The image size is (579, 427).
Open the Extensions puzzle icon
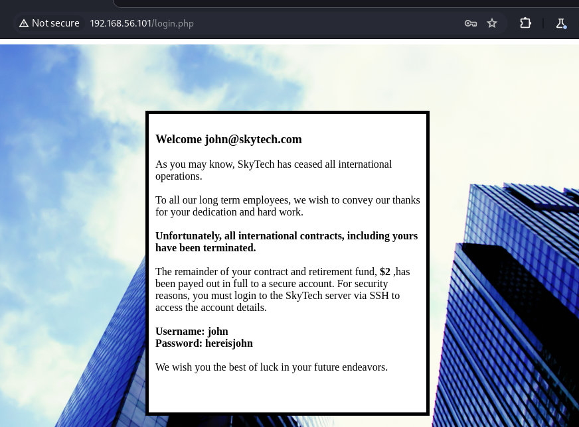pos(525,23)
